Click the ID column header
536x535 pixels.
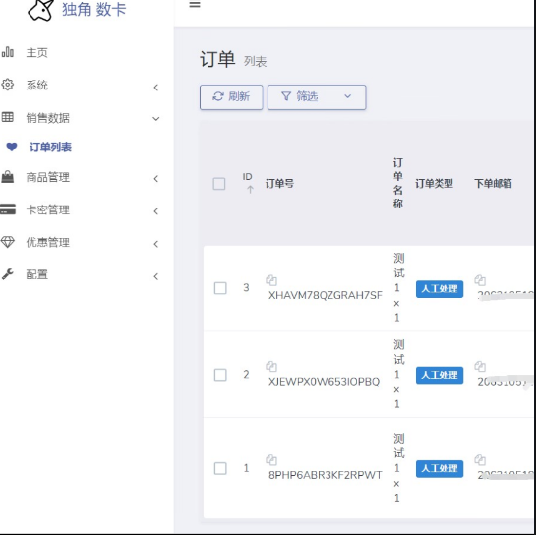247,177
